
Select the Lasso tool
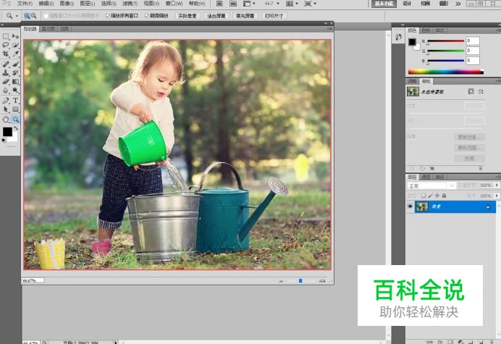[x=6, y=45]
